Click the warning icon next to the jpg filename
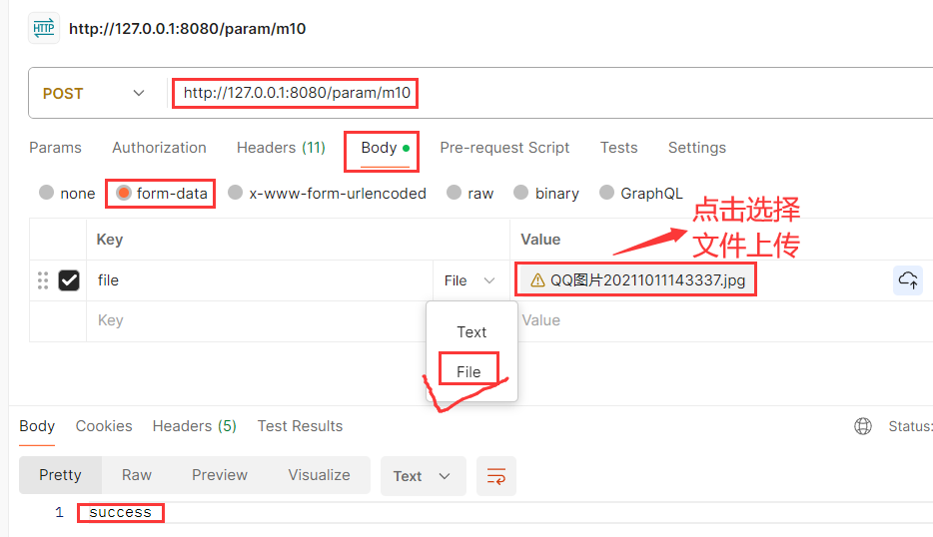Screen dimensions: 933x537 537,280
